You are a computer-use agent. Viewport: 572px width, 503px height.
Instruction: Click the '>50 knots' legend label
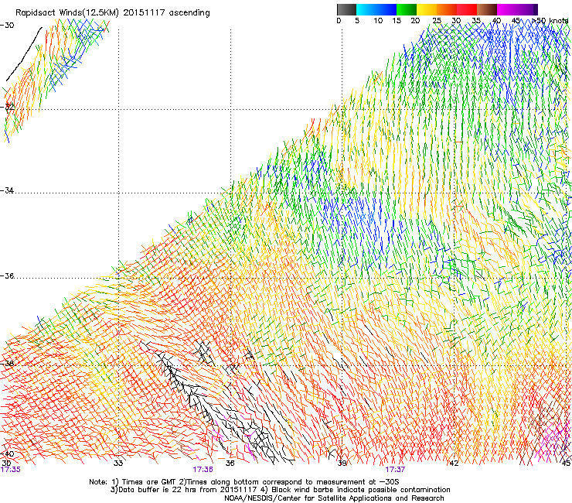tap(550, 21)
